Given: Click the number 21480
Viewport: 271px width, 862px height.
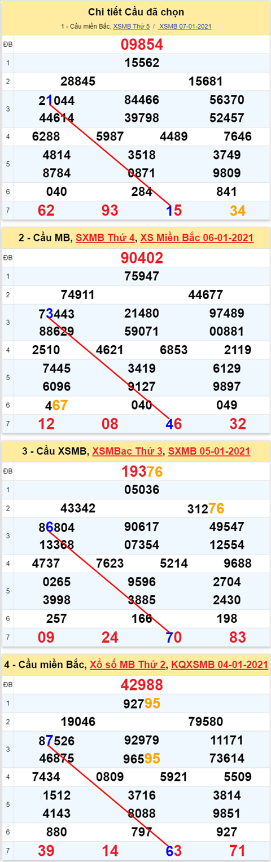Looking at the screenshot, I should pos(142,314).
